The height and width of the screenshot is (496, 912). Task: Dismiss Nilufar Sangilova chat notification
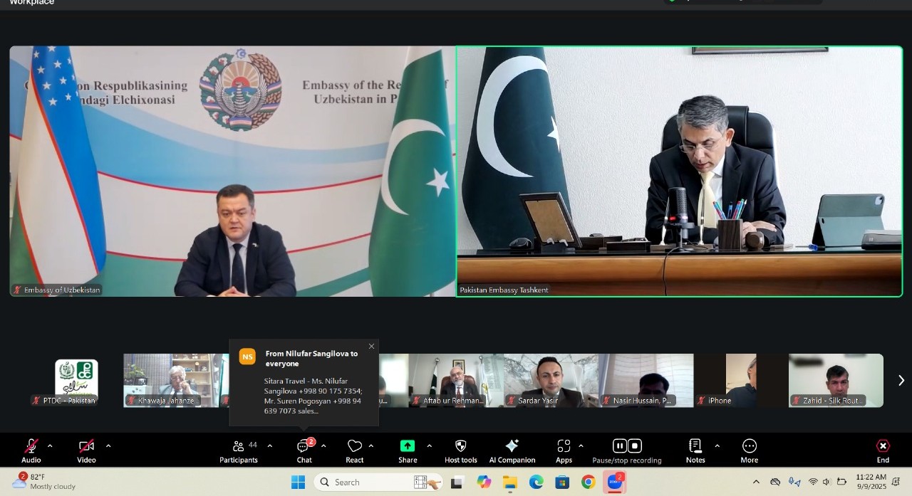pos(371,347)
